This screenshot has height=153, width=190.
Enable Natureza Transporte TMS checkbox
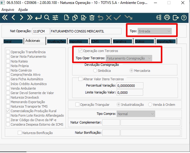(8, 106)
